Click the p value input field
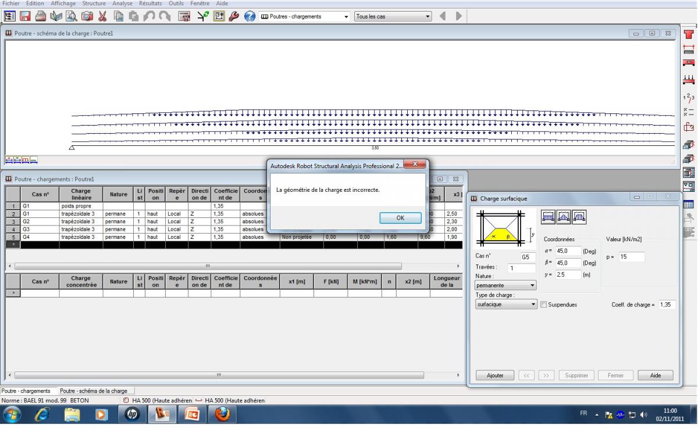Screen dimensions: 698x436 tap(631, 257)
